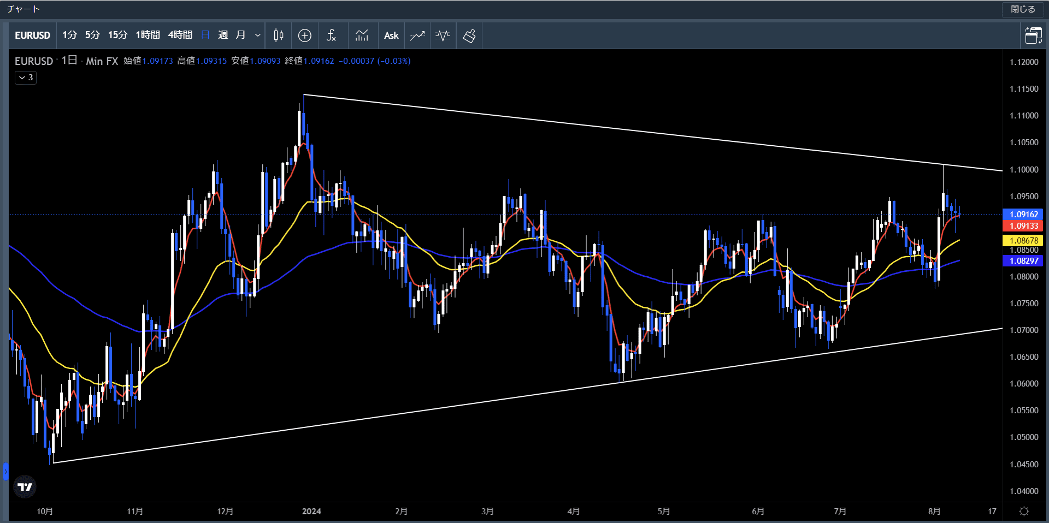Select the trend line drawing tool

coord(417,35)
